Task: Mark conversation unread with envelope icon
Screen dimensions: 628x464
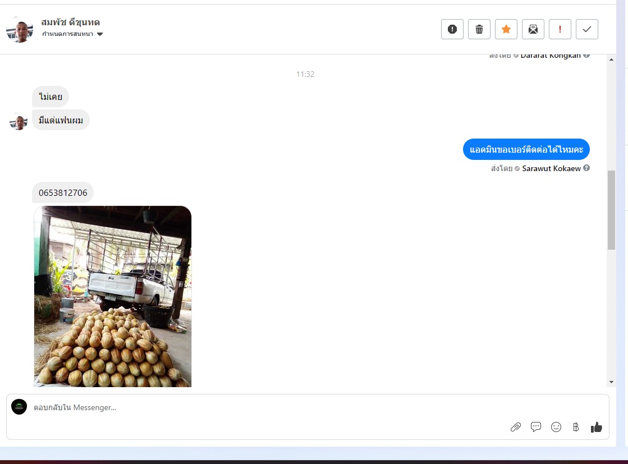Action: pos(533,29)
